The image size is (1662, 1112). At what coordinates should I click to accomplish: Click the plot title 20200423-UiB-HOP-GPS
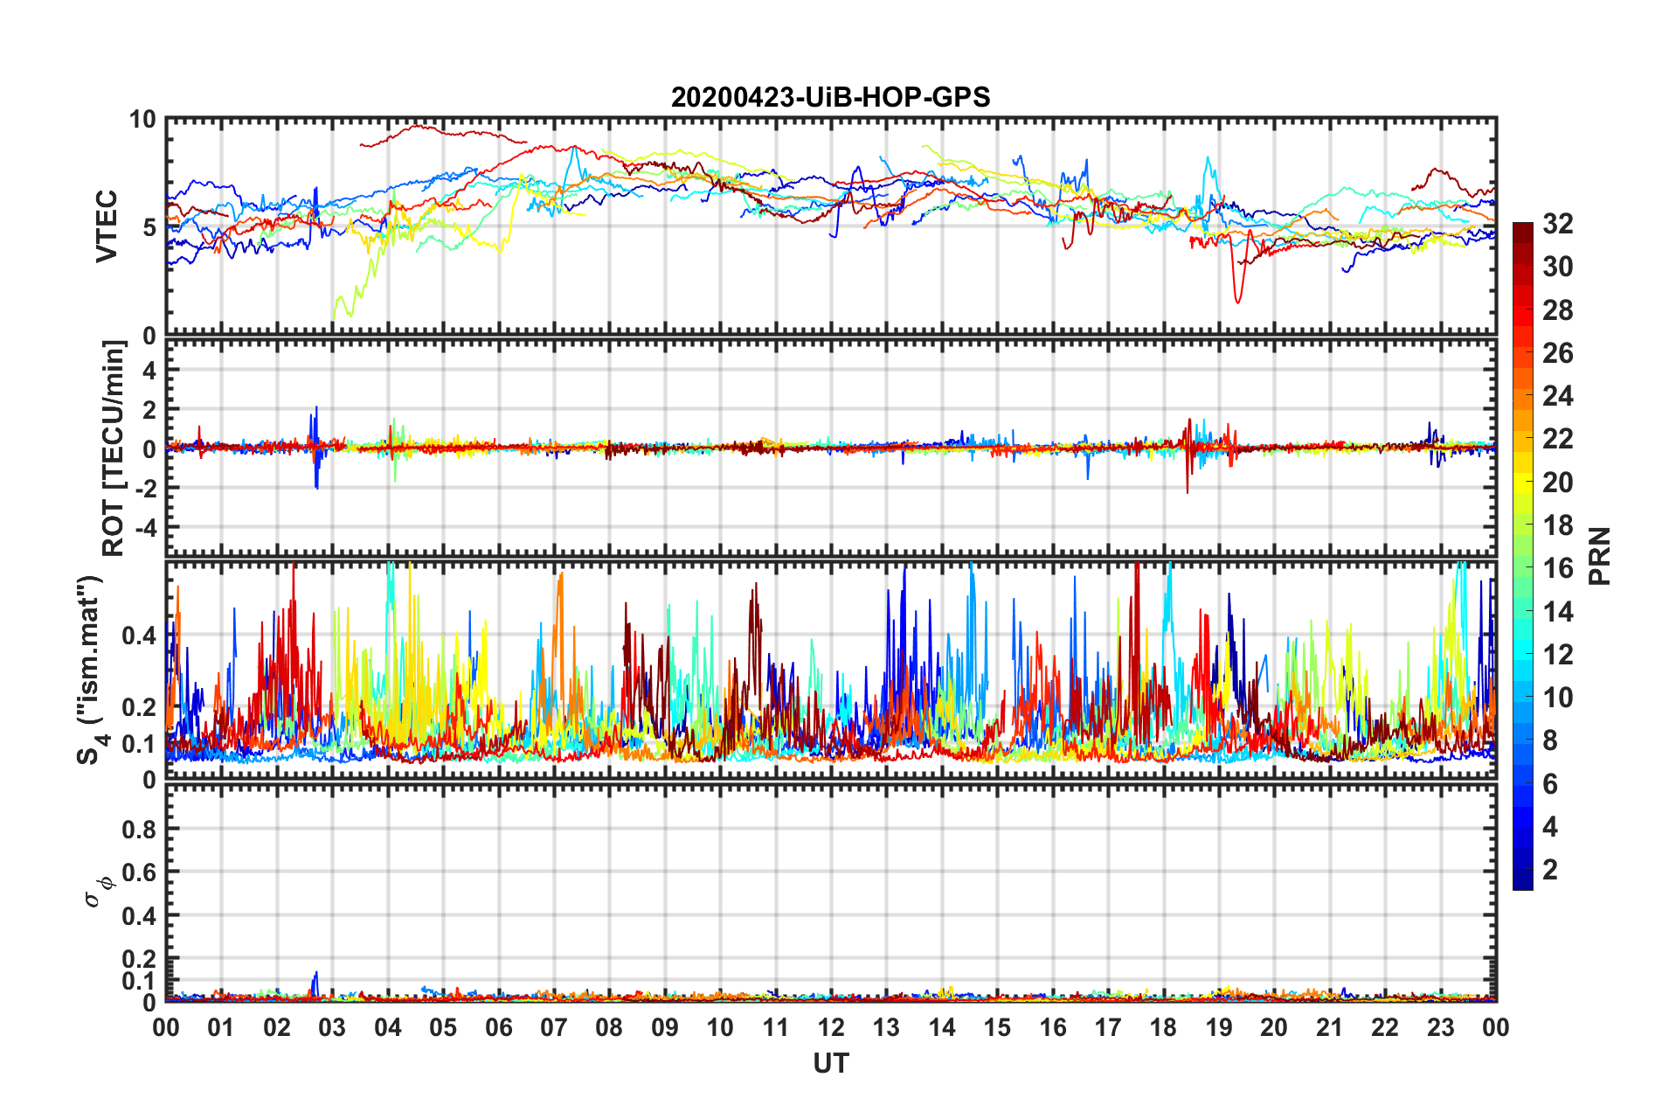tap(830, 97)
